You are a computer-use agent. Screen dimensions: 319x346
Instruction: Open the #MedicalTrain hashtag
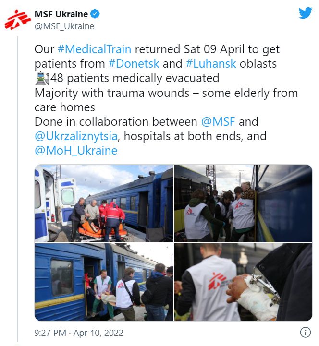(x=94, y=49)
